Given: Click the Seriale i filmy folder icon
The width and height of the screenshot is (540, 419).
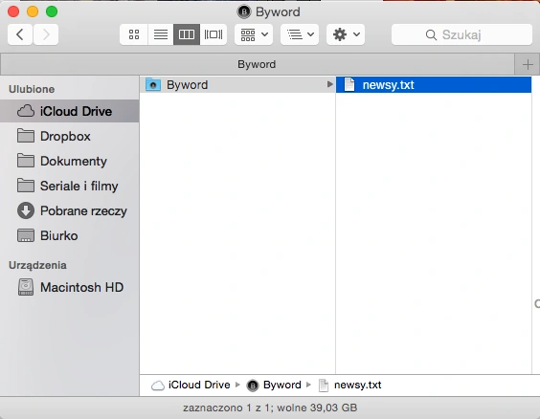Looking at the screenshot, I should coord(26,186).
